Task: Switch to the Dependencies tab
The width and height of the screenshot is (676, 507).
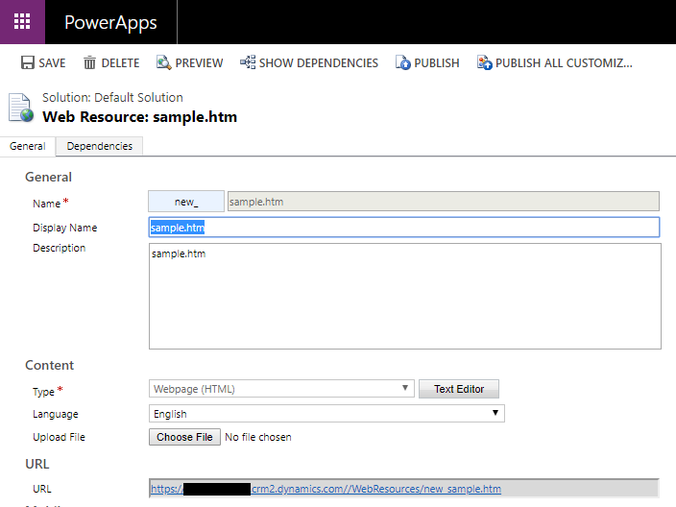Action: pos(100,146)
